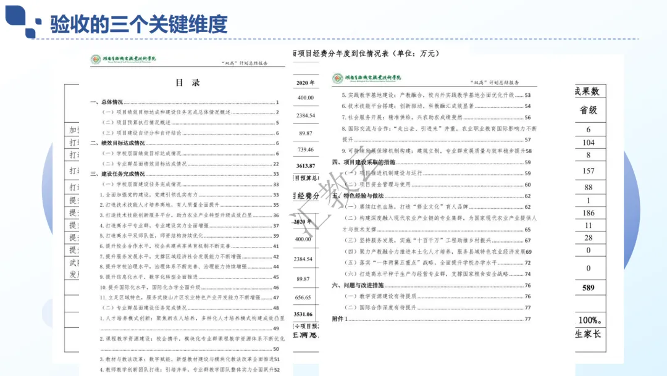
Task: Select '9.提升信息化水平' entry
Action: point(190,277)
